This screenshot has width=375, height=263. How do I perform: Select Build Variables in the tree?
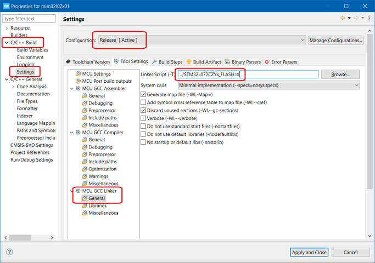[x=32, y=50]
